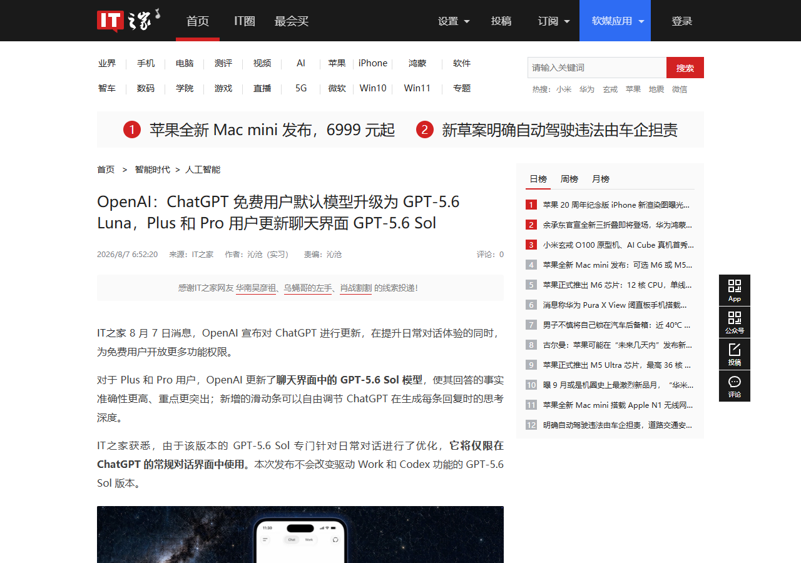Screen dimensions: 801x563
Task: Click hot search term 华为
Action: click(587, 89)
